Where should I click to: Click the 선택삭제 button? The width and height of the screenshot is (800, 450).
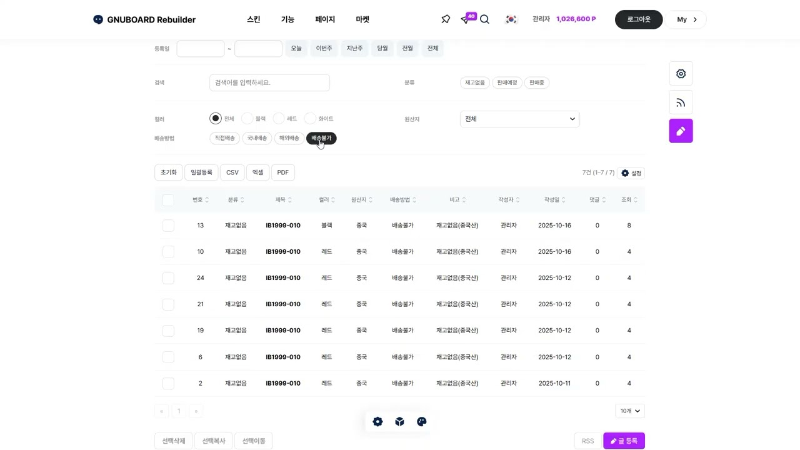click(x=174, y=441)
